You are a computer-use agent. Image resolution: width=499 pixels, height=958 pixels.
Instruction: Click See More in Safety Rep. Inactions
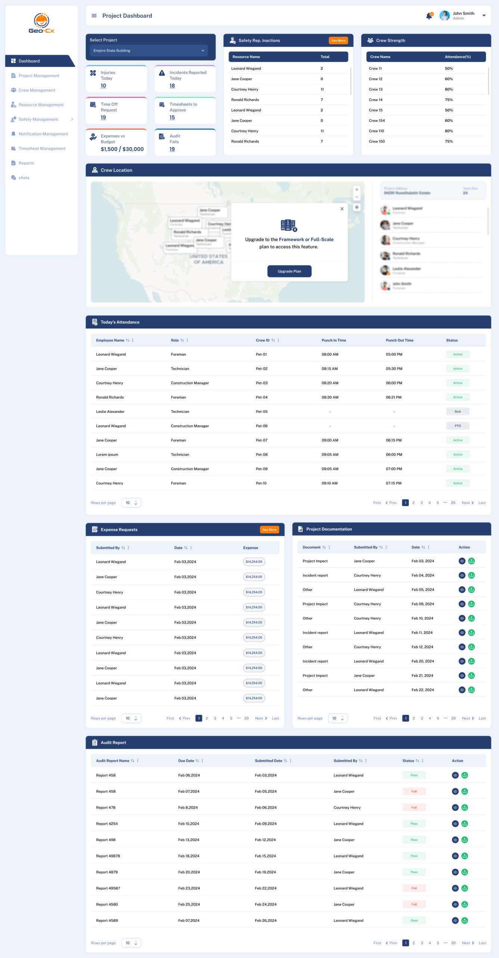[x=338, y=40]
